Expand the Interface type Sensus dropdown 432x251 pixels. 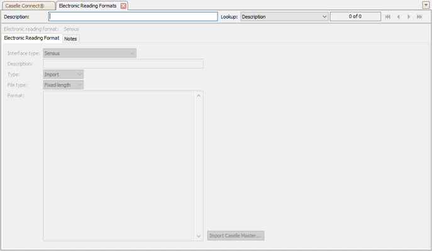click(x=89, y=53)
